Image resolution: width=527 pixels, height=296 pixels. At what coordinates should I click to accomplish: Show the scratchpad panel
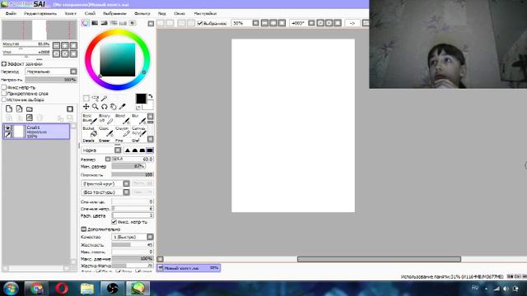[133, 23]
